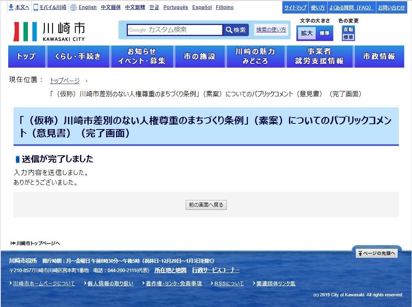Click the Kawasaki City logo
412x307 pixels.
click(x=49, y=32)
